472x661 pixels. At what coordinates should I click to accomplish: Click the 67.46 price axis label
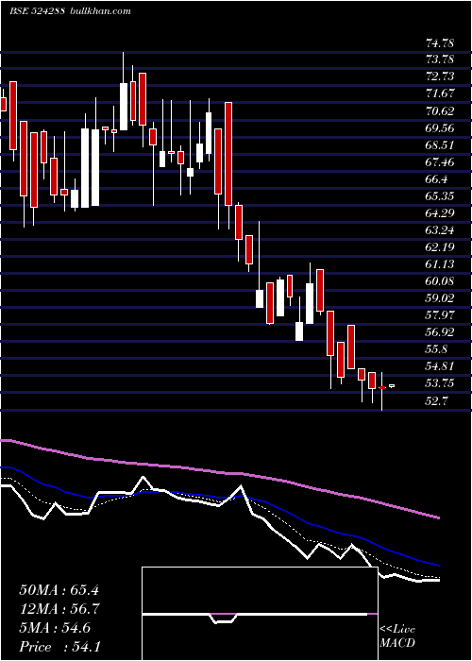point(440,162)
